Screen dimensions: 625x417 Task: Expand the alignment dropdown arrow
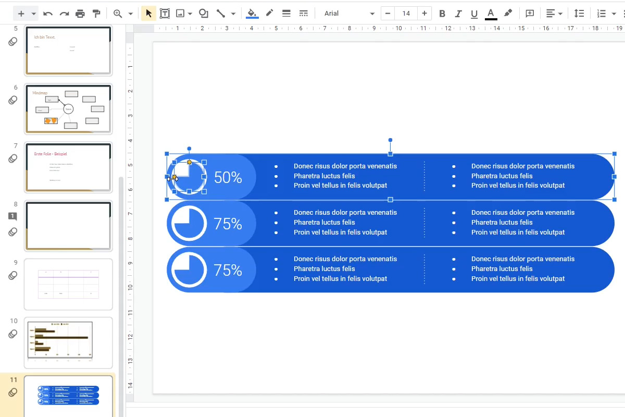(x=560, y=14)
